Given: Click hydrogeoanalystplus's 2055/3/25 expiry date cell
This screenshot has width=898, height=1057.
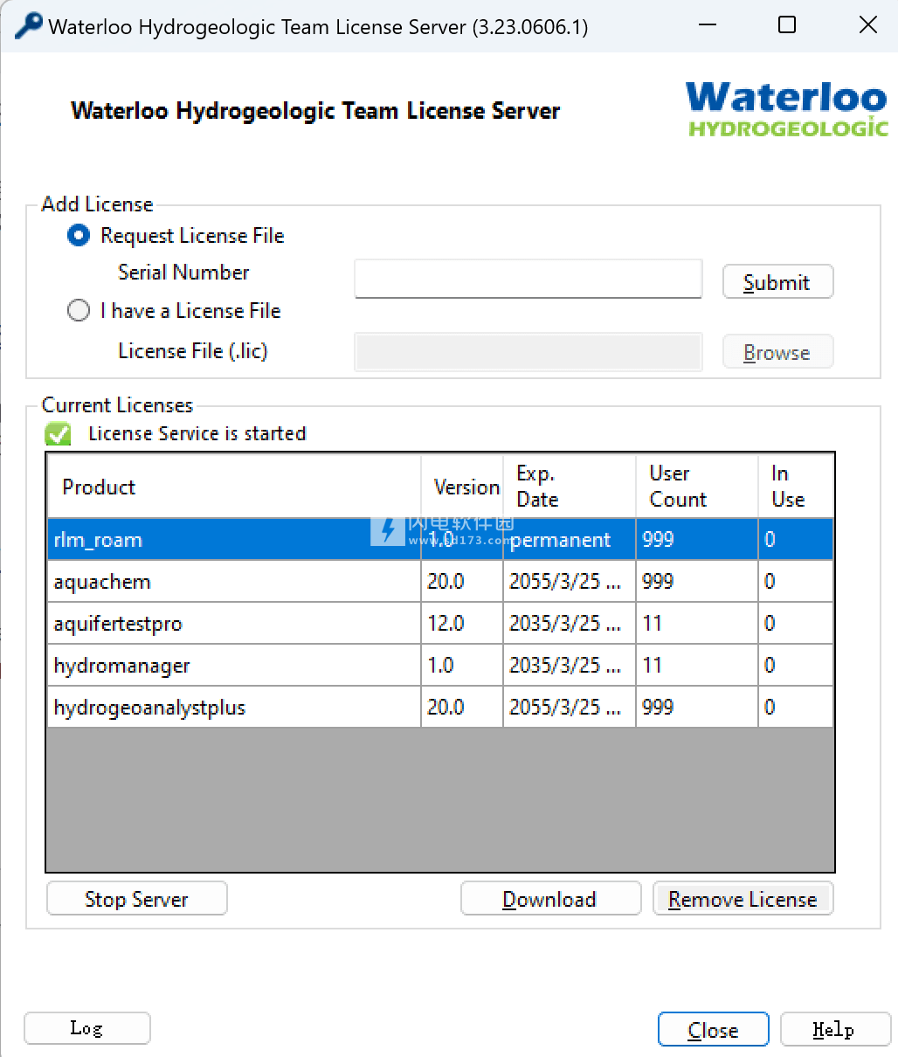Looking at the screenshot, I should [570, 708].
